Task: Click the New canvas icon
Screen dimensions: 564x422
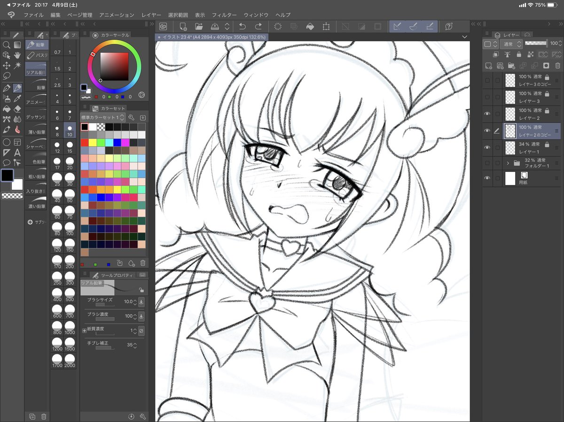Action: (183, 26)
